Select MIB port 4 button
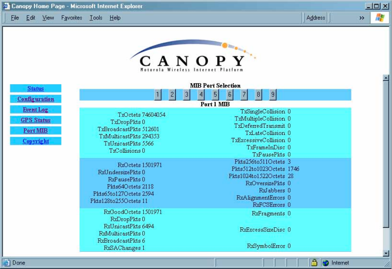Screen dimensions: 392x269 [201, 95]
